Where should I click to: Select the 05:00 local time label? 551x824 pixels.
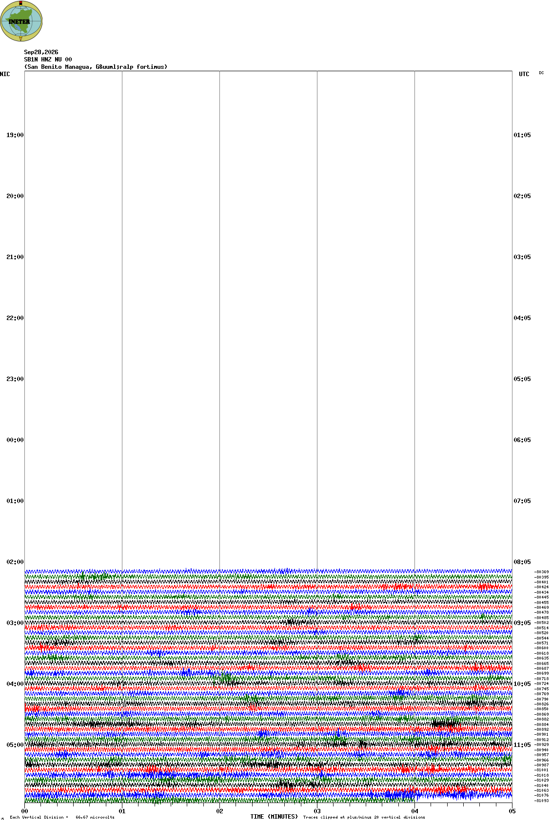[x=15, y=745]
